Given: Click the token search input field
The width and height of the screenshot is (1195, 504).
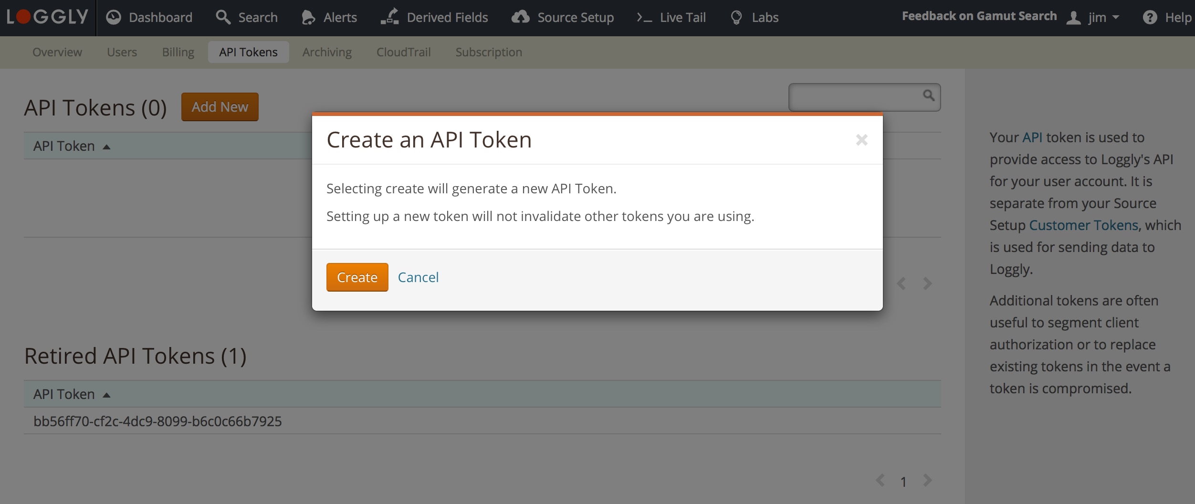Looking at the screenshot, I should pyautogui.click(x=855, y=97).
